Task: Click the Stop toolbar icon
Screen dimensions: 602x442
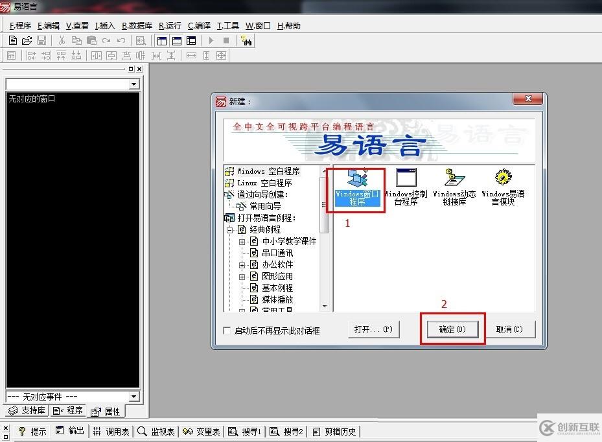Action: 226,40
